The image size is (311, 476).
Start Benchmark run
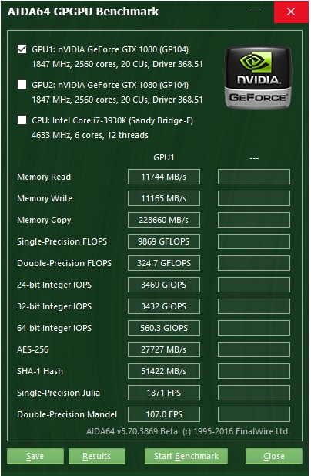coord(186,456)
